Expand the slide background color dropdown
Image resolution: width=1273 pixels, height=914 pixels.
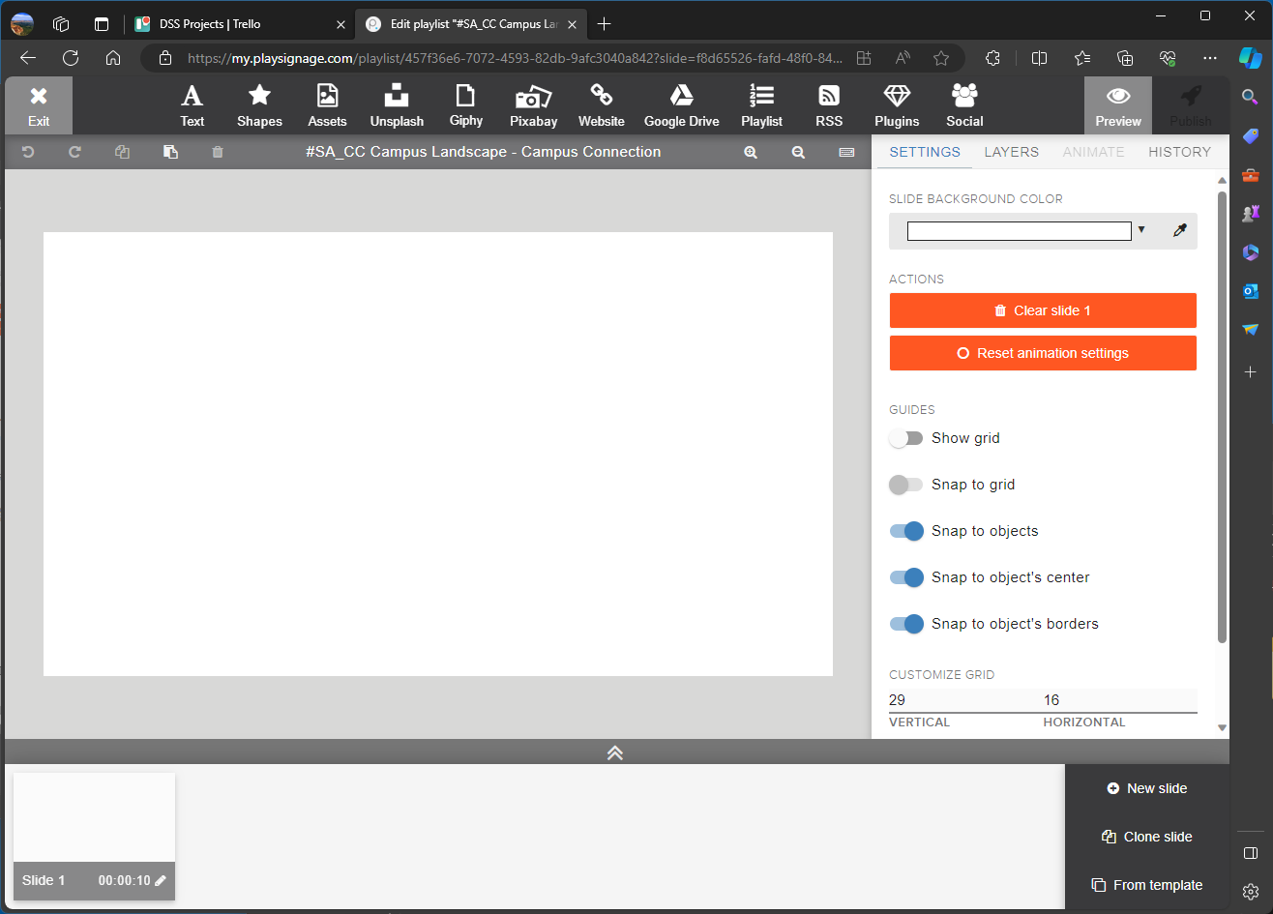pyautogui.click(x=1141, y=230)
